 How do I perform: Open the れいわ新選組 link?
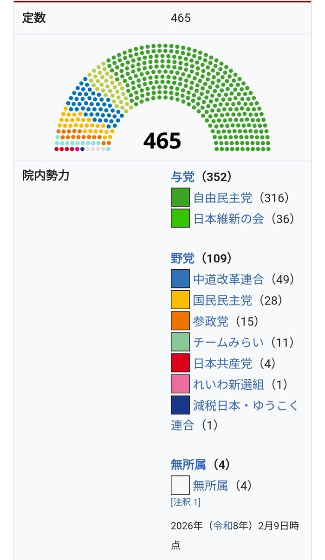coord(228,384)
